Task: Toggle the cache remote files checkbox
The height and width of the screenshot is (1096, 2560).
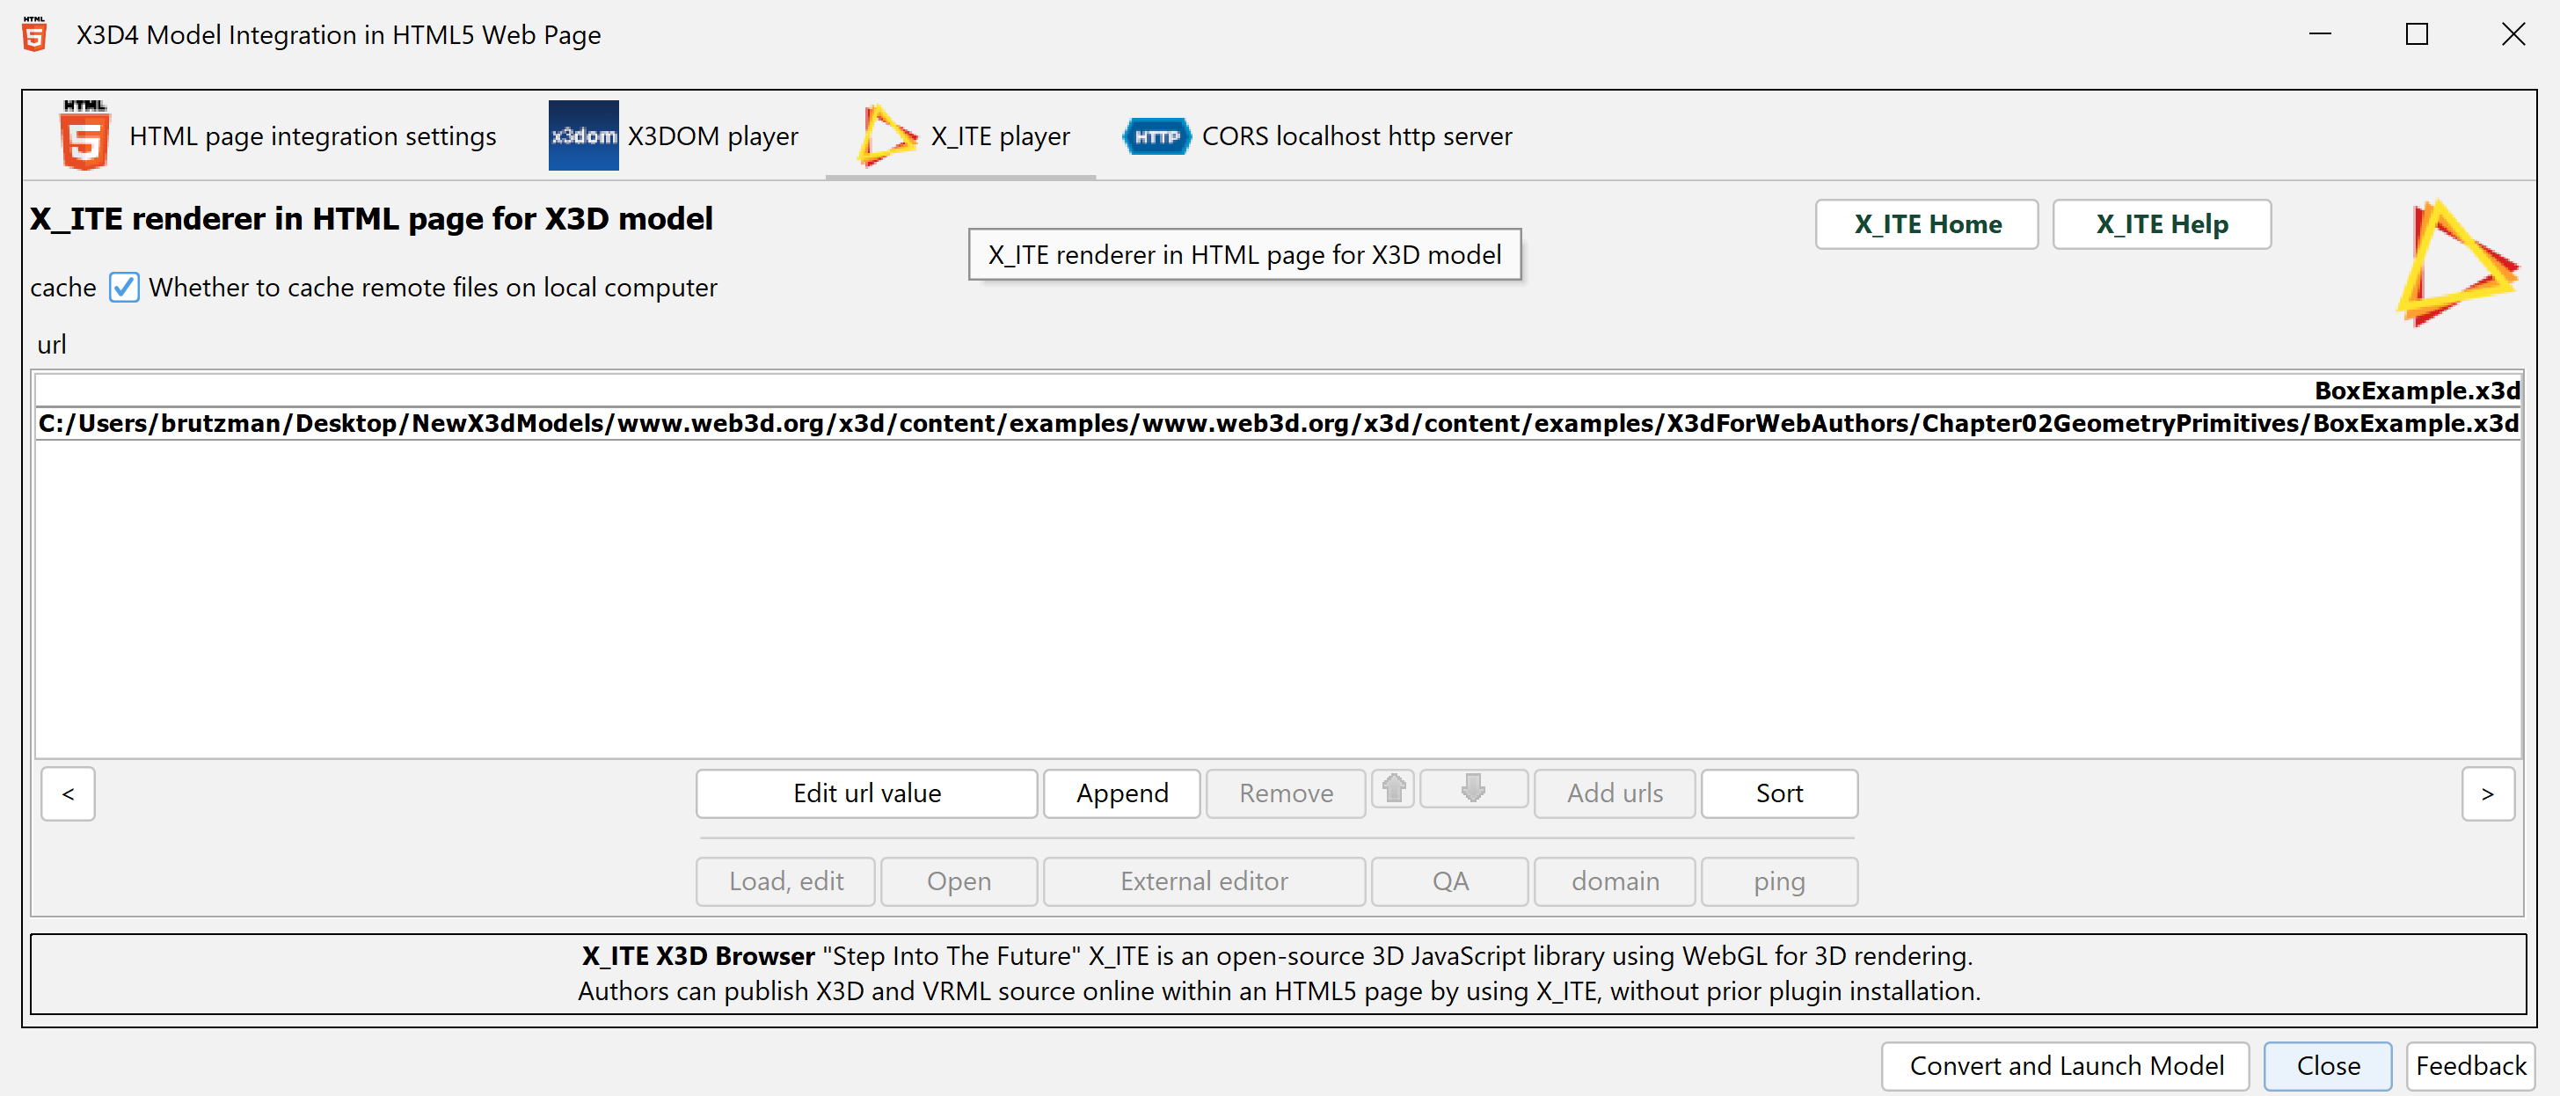Action: pos(124,287)
